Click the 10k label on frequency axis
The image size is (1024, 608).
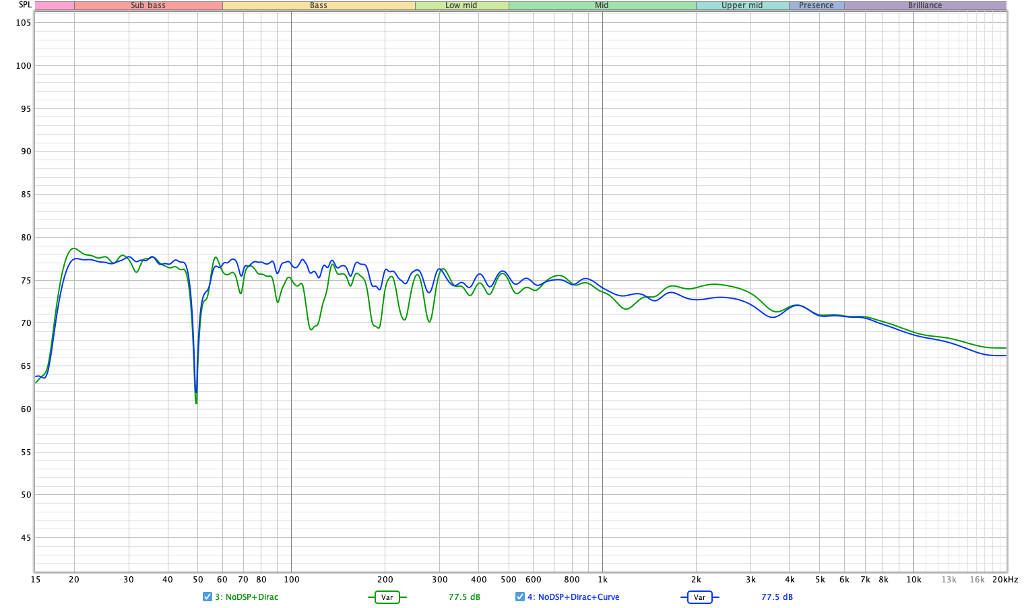coord(914,580)
